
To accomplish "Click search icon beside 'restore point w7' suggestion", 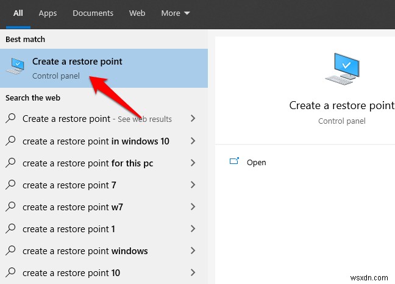I will [10, 207].
